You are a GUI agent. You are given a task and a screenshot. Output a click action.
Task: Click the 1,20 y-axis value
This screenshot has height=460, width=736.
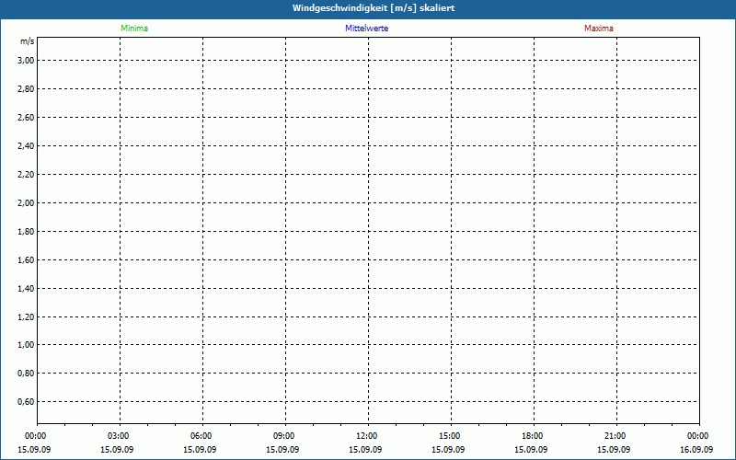[x=26, y=316]
